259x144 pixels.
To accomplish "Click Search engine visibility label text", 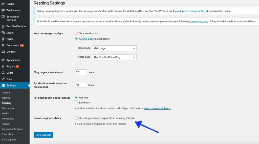I will pos(47,118).
